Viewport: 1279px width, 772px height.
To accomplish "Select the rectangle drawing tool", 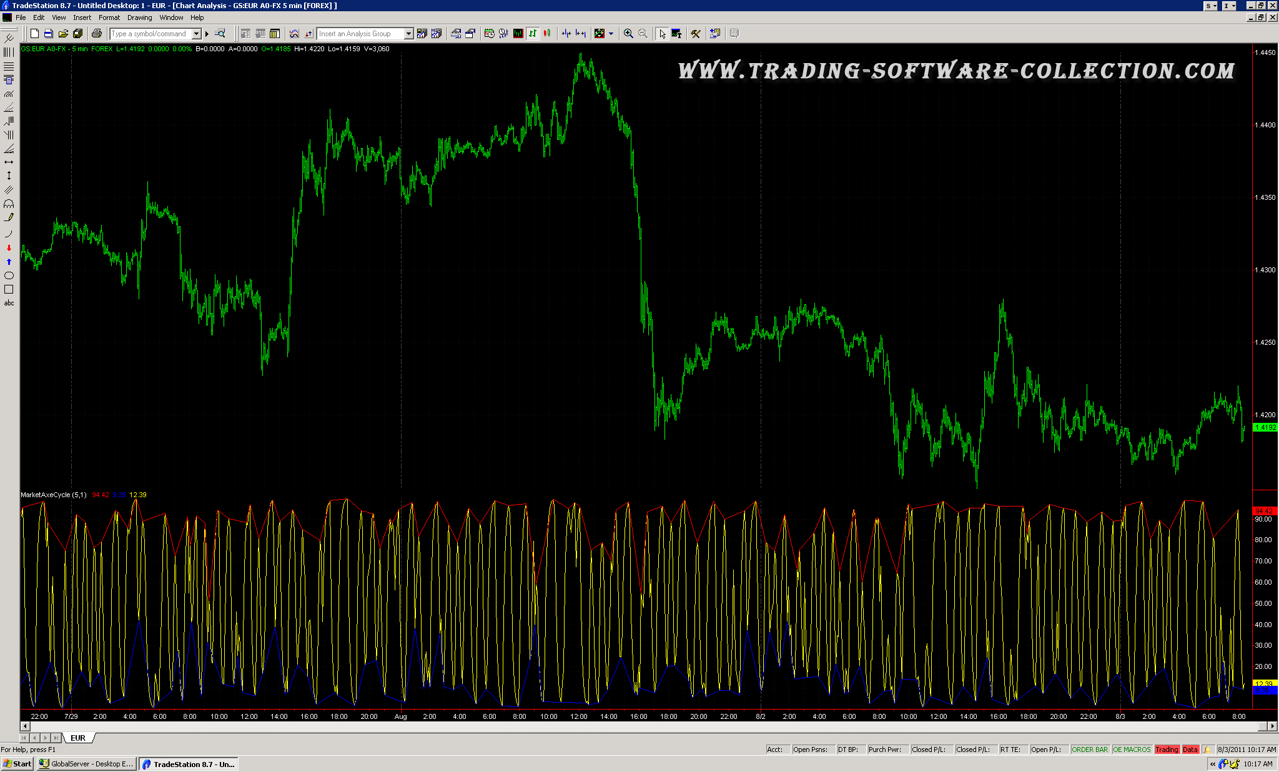I will pyautogui.click(x=9, y=289).
